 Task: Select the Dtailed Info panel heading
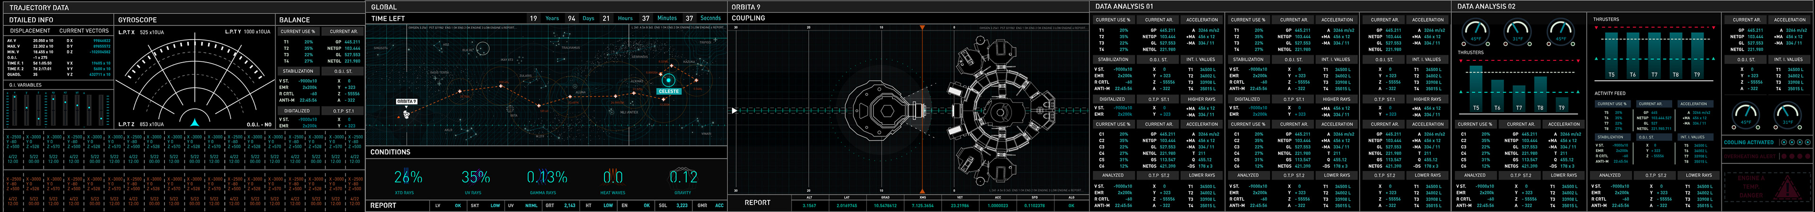pos(31,20)
